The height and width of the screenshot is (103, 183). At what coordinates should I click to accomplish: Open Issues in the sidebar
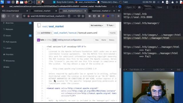[8, 35]
